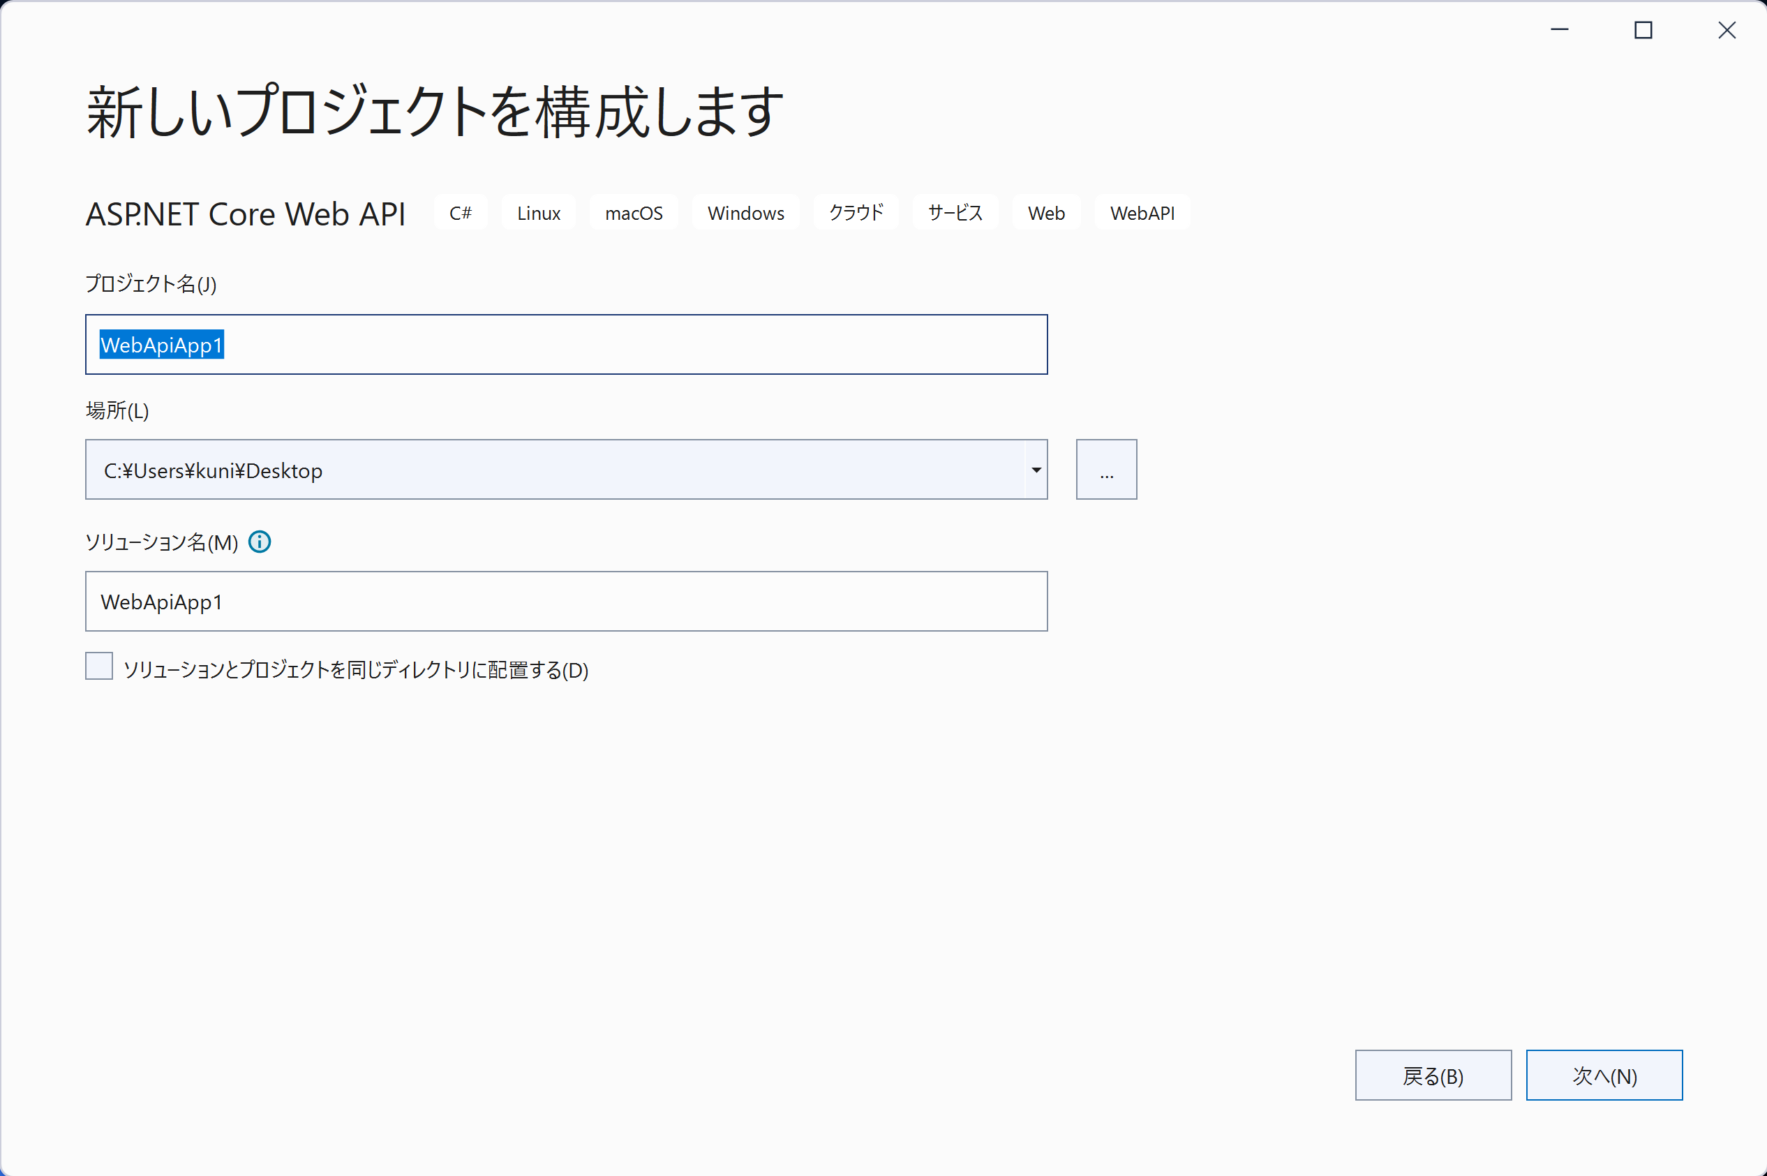The height and width of the screenshot is (1176, 1767).
Task: Go back with the 戻る(B) button
Action: pos(1433,1075)
